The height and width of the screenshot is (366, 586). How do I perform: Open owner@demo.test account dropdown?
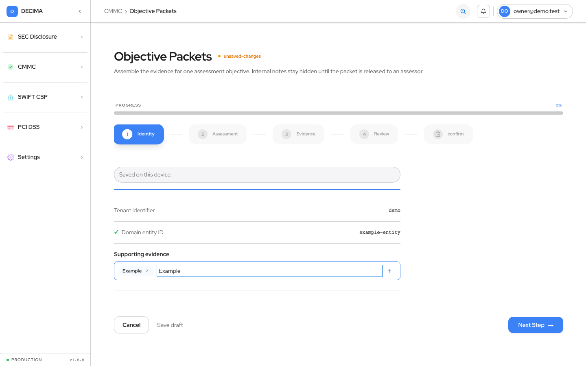click(535, 11)
